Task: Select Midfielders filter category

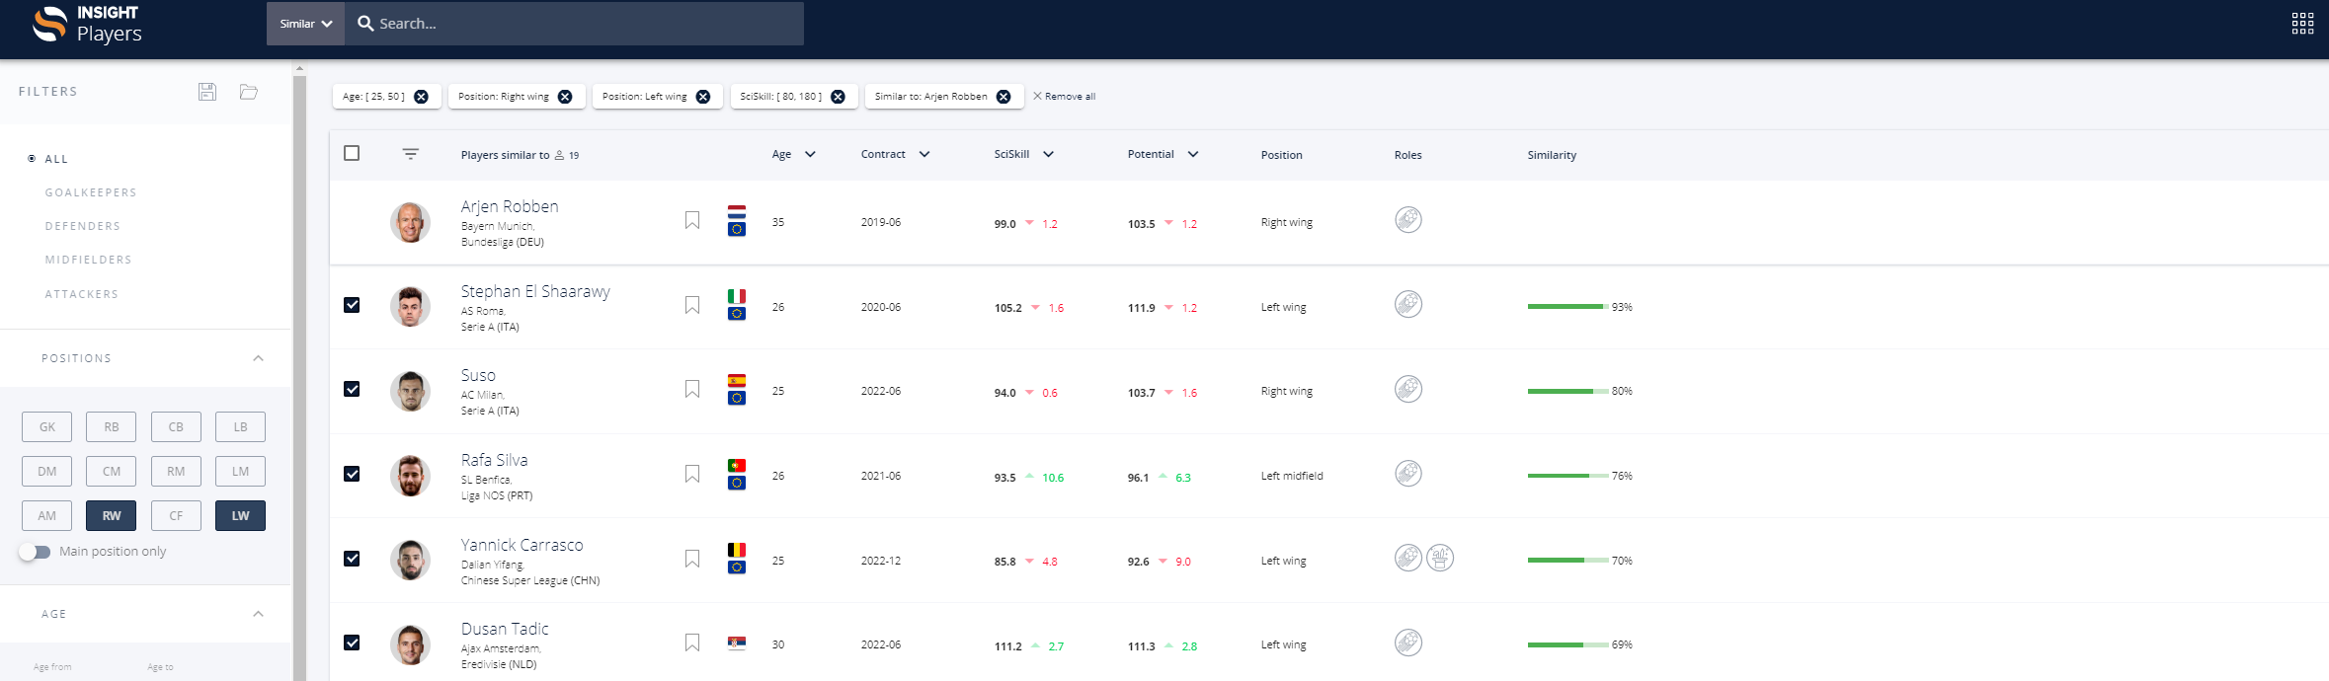Action: 88,260
